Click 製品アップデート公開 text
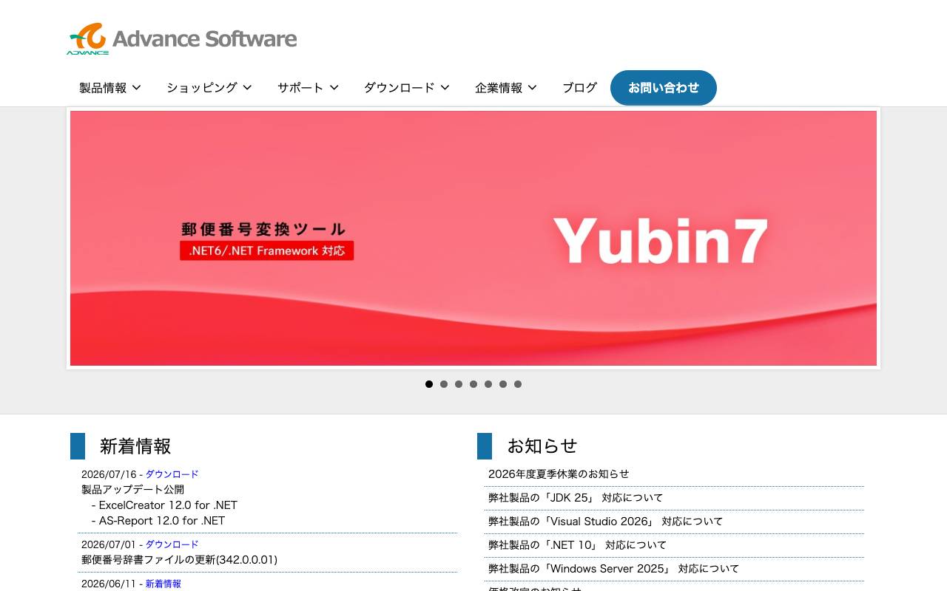This screenshot has height=591, width=947. pyautogui.click(x=132, y=490)
